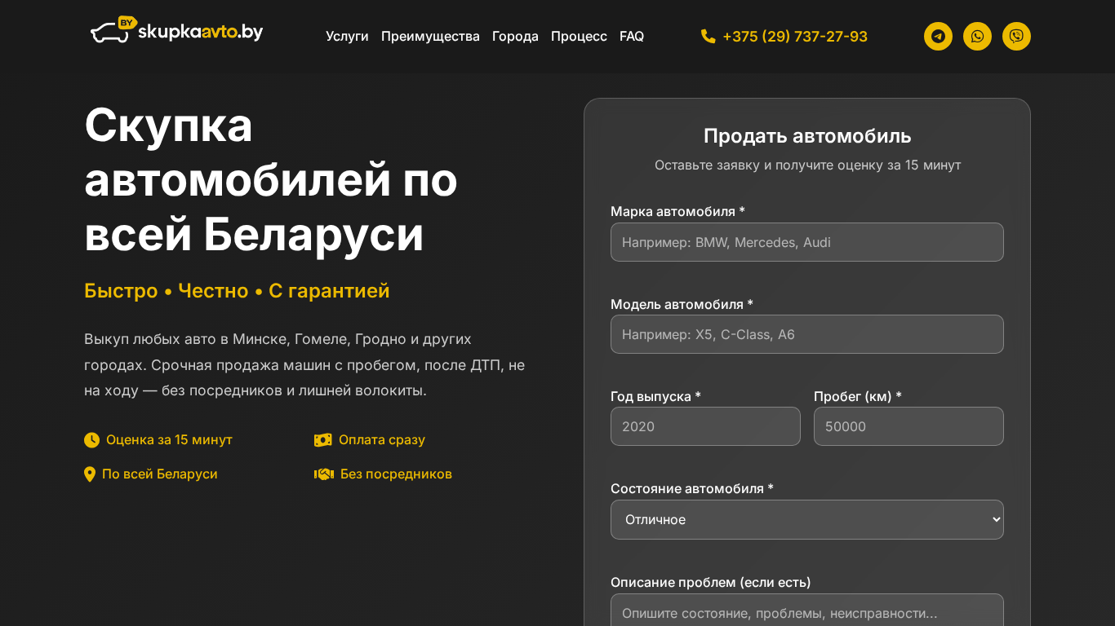Click the tagline Быстро • Честно • С гарантией

coord(237,291)
